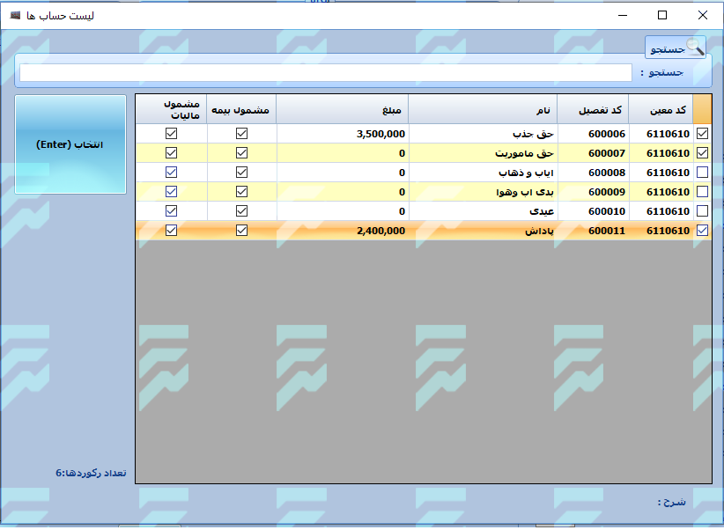Click the مبلغ column header
This screenshot has width=724, height=530.
pos(342,109)
